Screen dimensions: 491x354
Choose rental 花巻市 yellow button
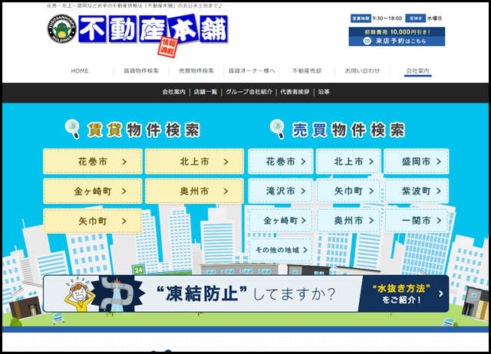(x=93, y=162)
